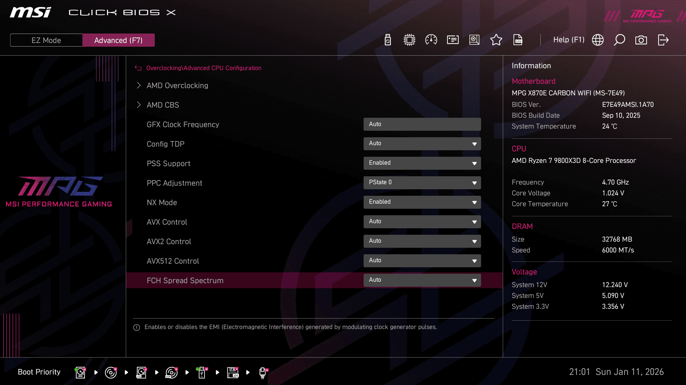
Task: Open FCH Spread Spectrum dropdown
Action: 422,280
